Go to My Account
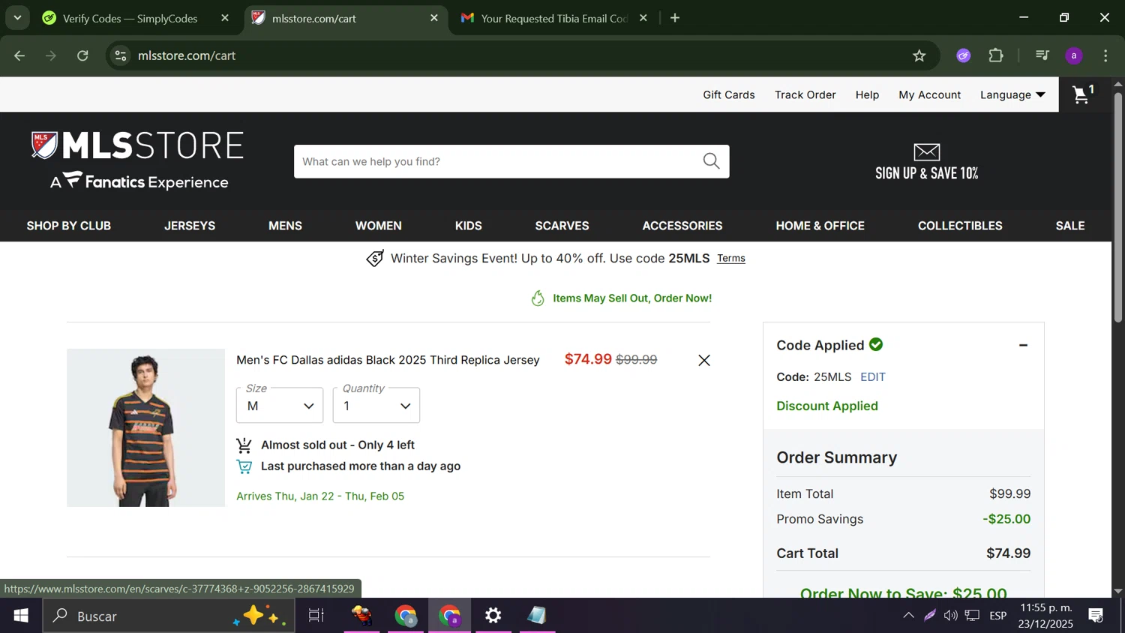1125x633 pixels. pos(930,94)
